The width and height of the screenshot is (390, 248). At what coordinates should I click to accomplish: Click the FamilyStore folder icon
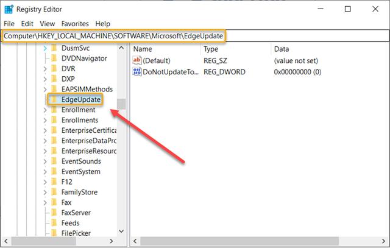pyautogui.click(x=54, y=193)
